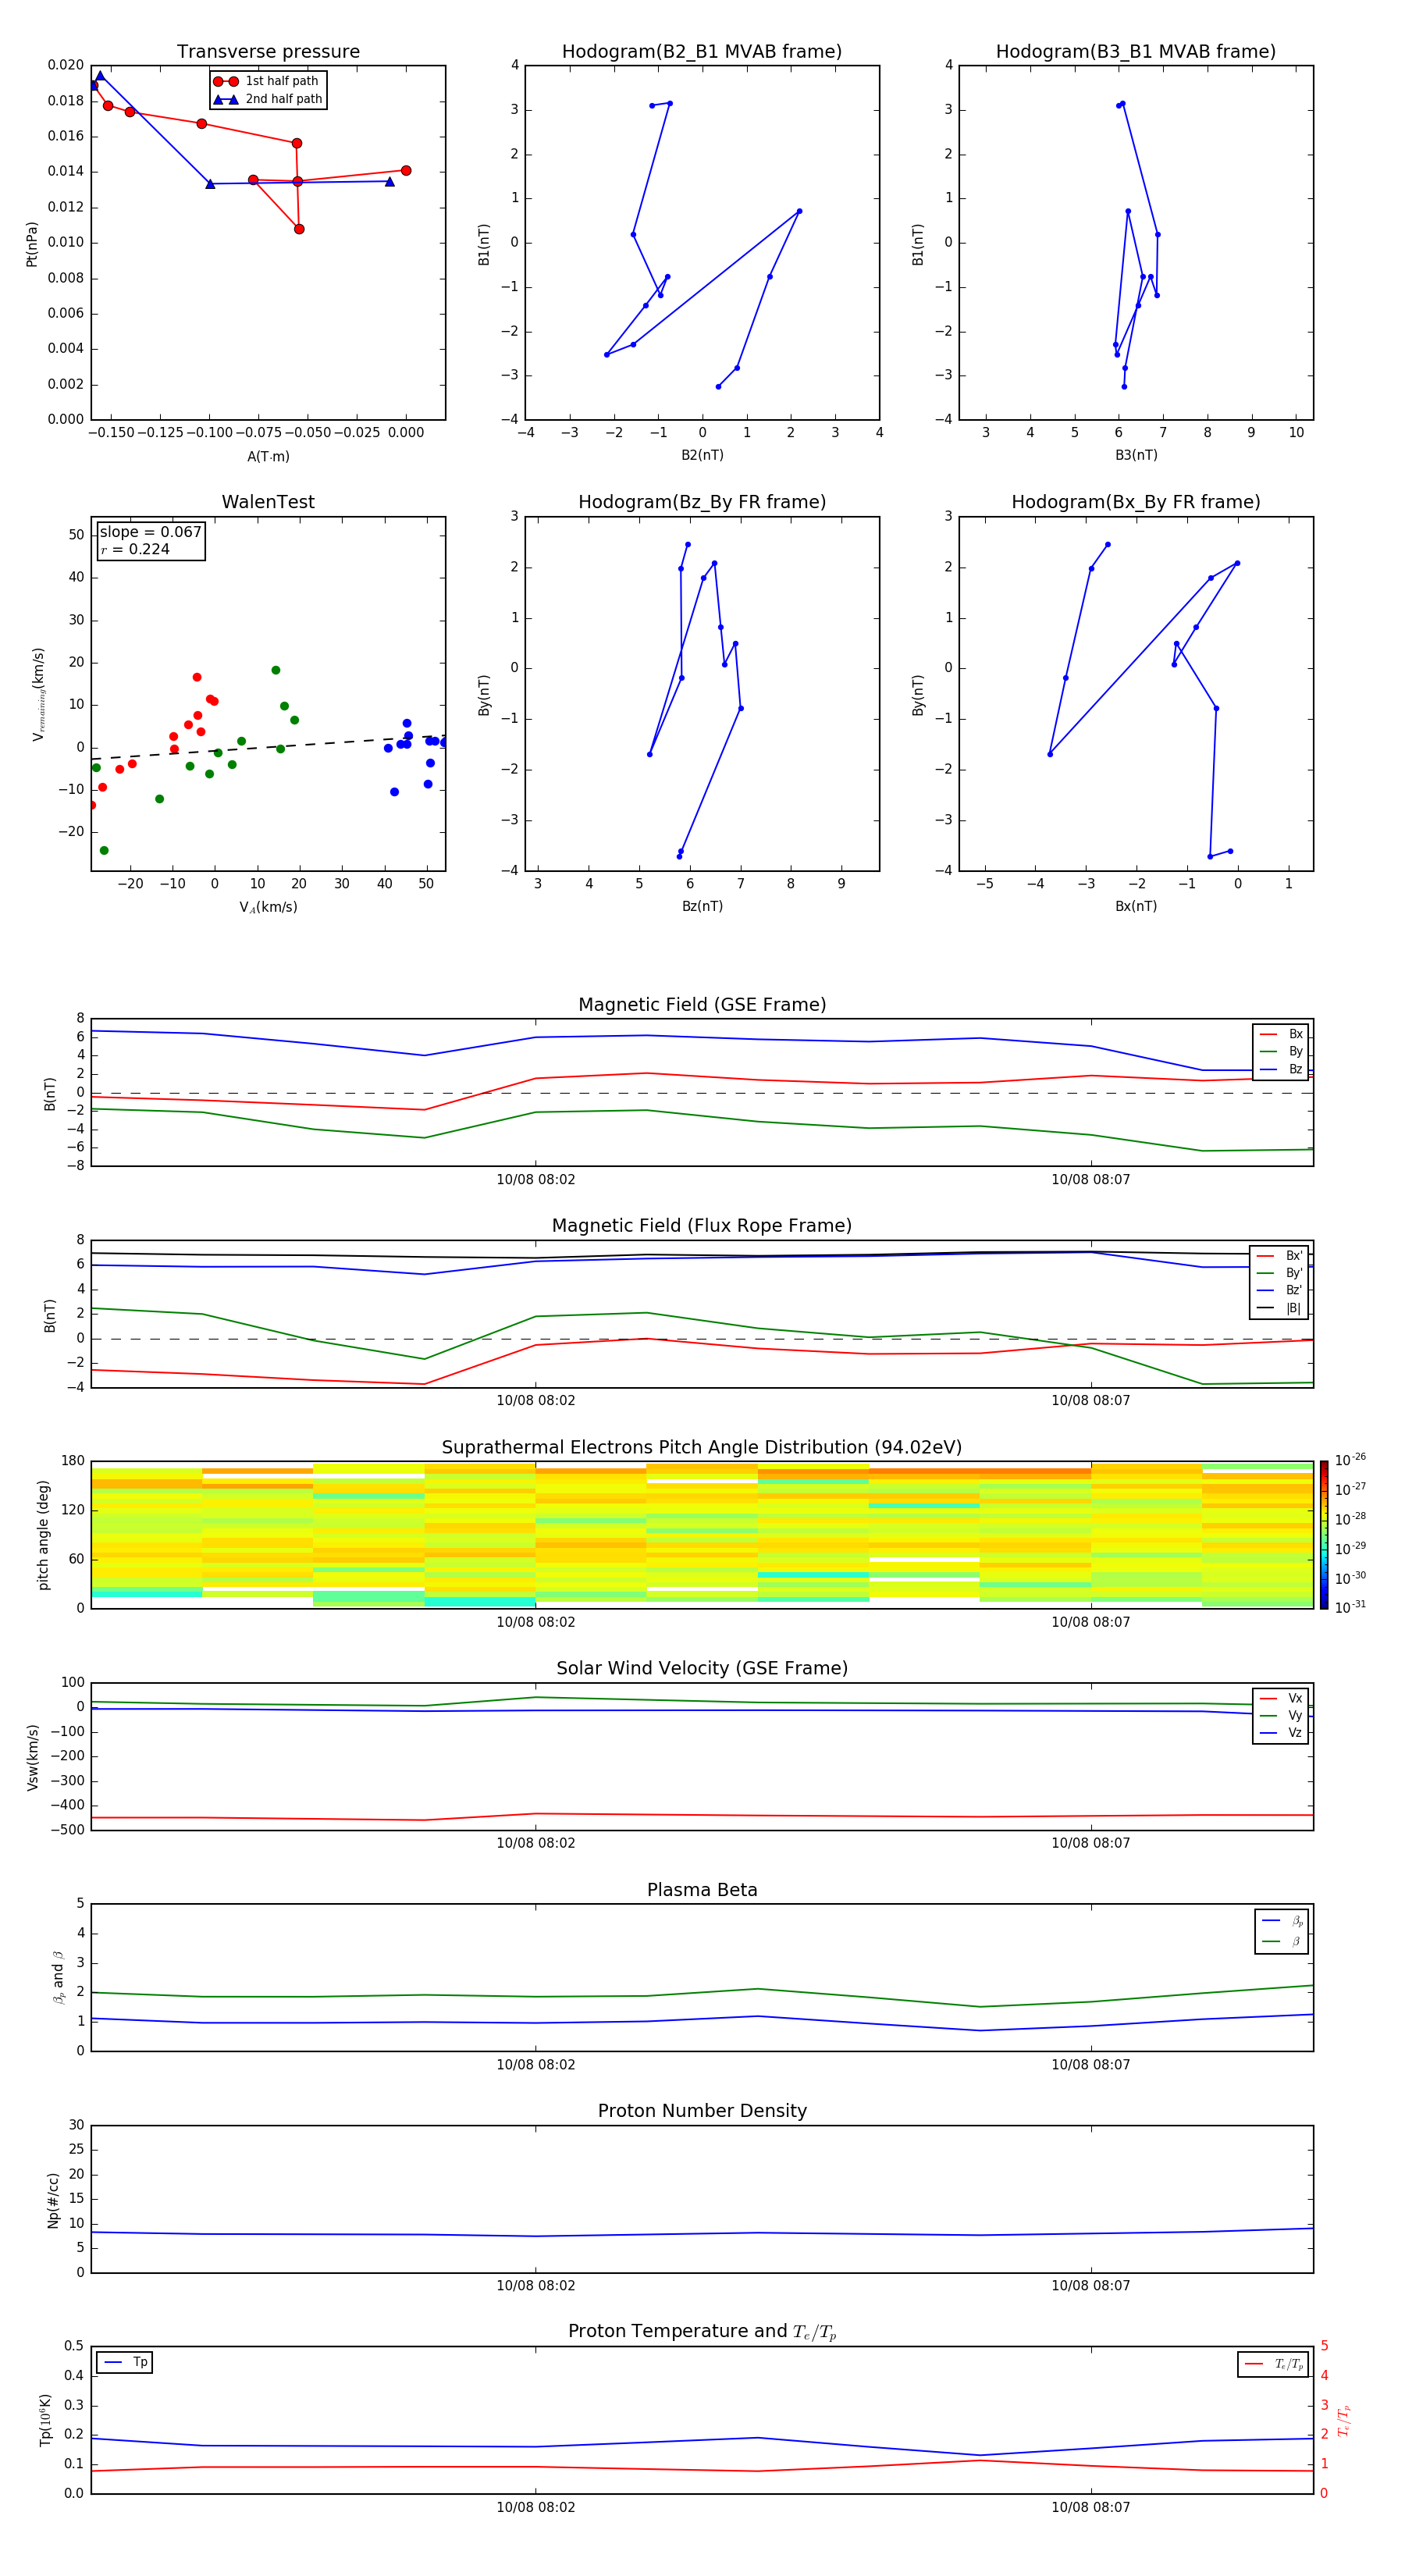Click the "Solar Wind Velocity (GSE Frame)" title
This screenshot has width=1405, height=2576.
702,1668
